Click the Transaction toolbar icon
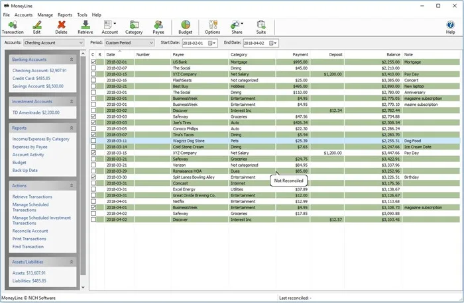Image resolution: width=464 pixels, height=303 pixels. 13,27
